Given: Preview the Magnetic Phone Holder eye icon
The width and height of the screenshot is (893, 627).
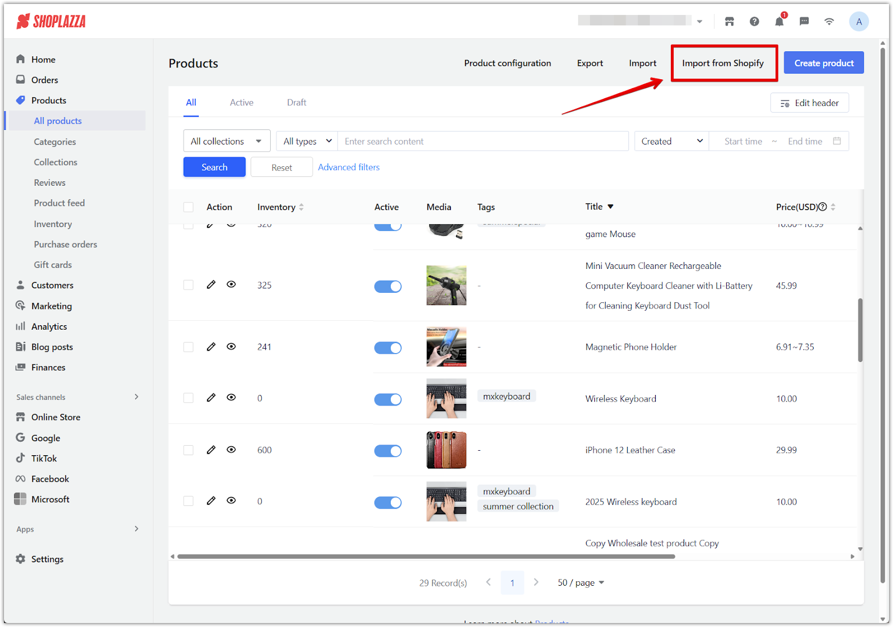Looking at the screenshot, I should pos(231,346).
